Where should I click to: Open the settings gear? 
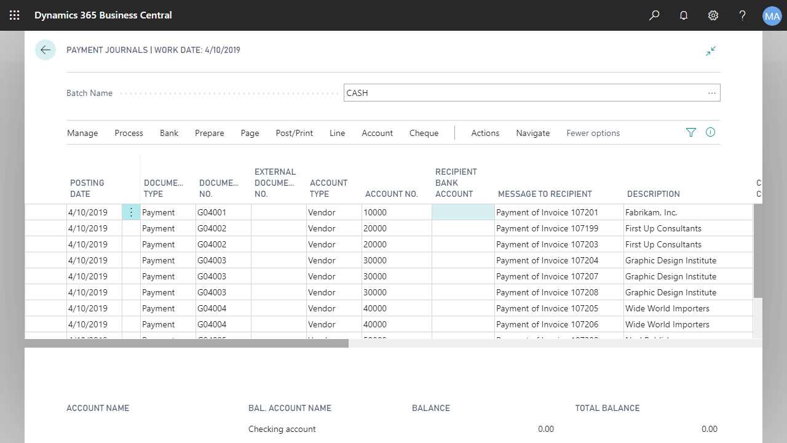713,15
